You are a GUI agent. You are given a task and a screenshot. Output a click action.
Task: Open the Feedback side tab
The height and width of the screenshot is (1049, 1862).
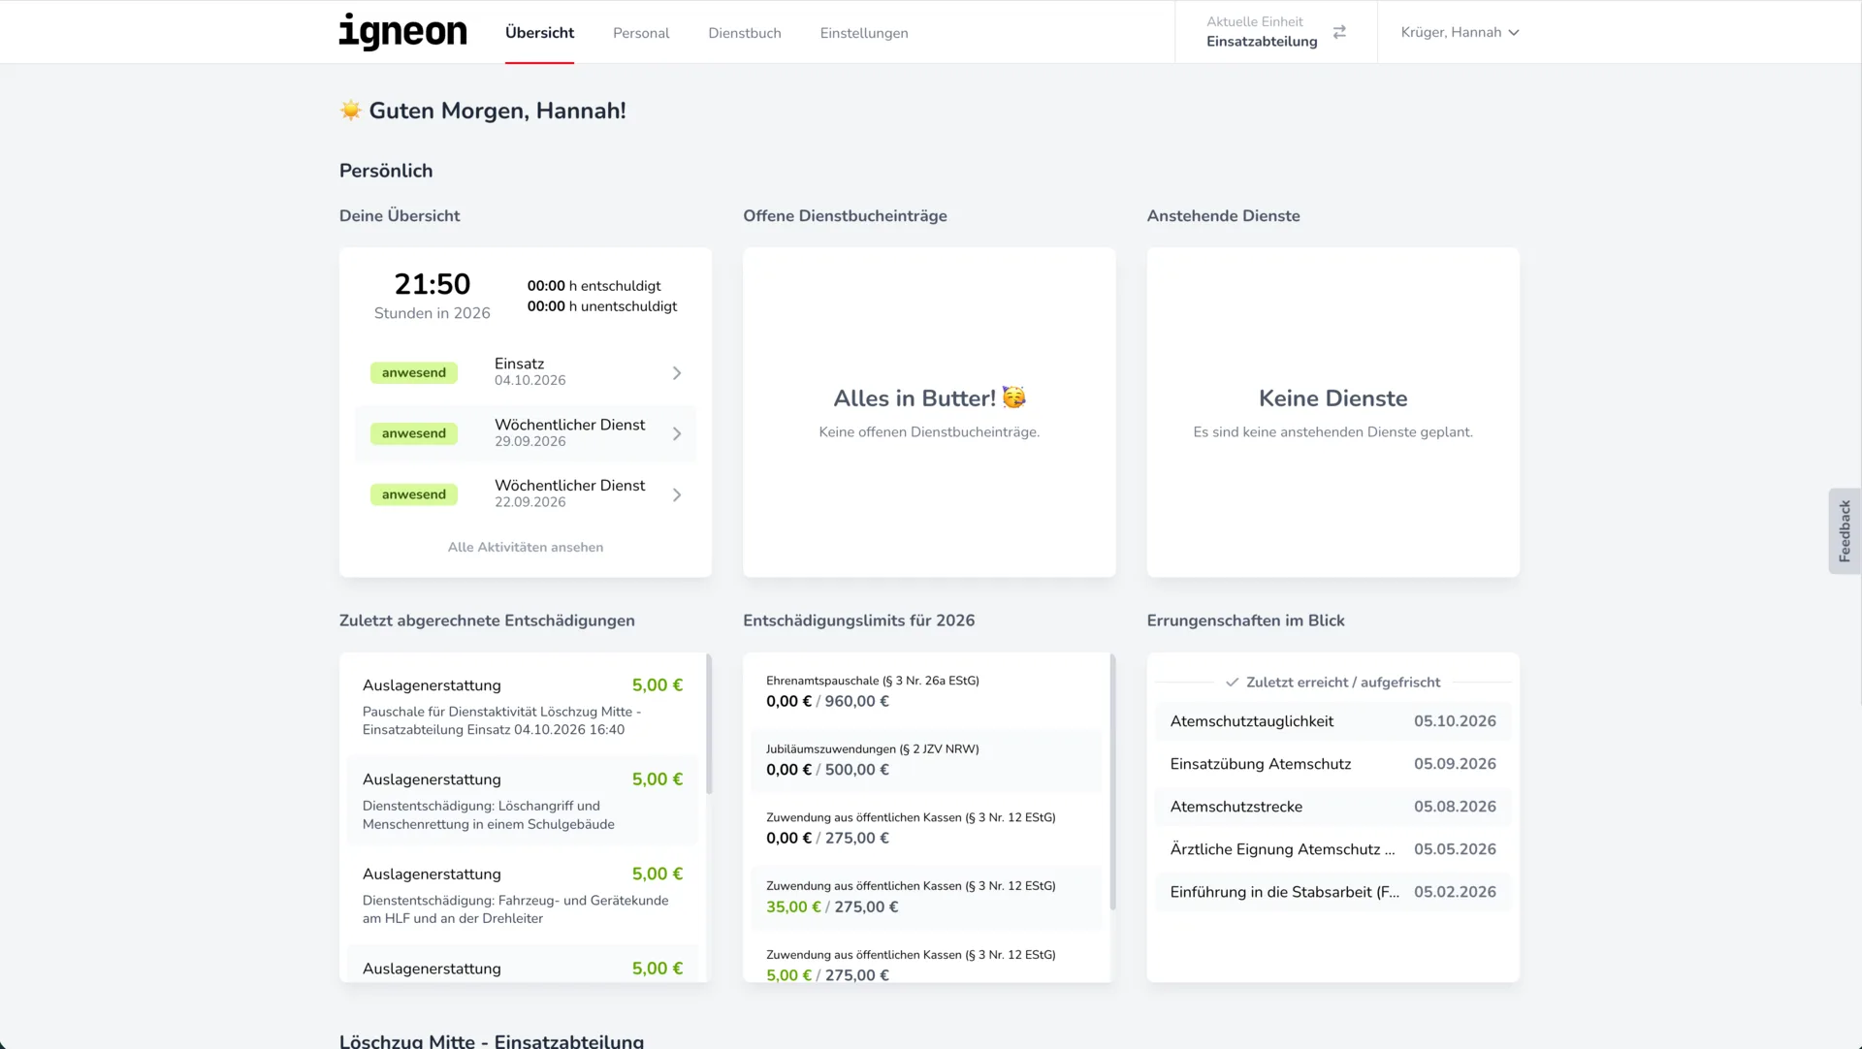click(1845, 531)
